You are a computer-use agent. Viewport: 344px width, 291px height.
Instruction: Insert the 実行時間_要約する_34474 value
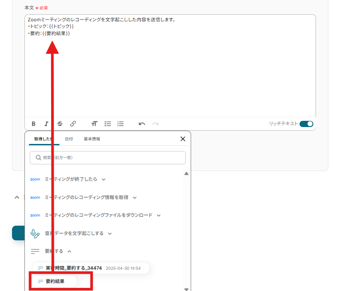point(91,268)
